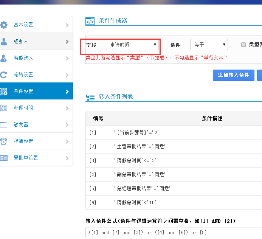
Task: Toggle the 类型判断 checkbox
Action: click(x=243, y=45)
